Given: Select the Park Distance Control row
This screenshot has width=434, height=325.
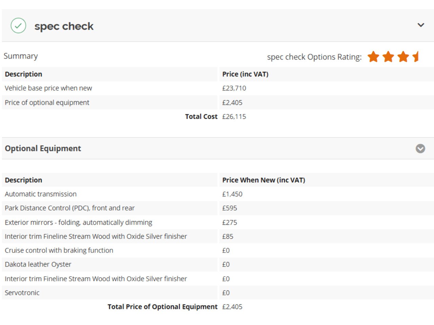Looking at the screenshot, I should pos(218,208).
